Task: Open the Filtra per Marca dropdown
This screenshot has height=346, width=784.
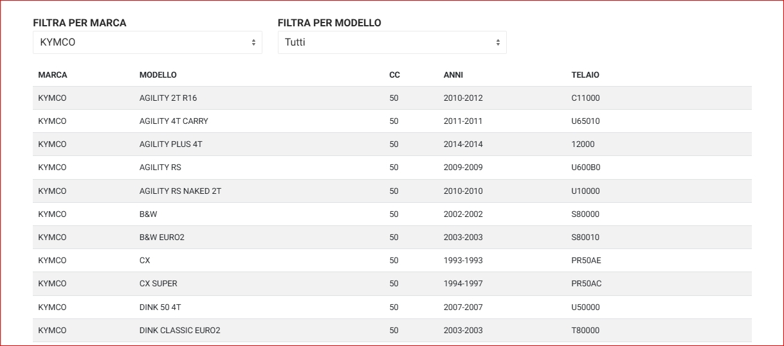Action: pos(147,42)
